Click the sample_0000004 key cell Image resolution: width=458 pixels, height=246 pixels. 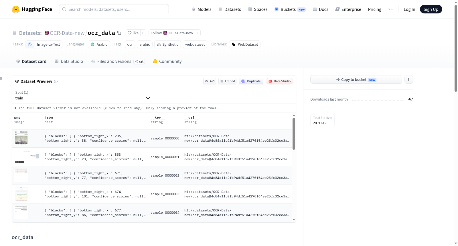[165, 213]
